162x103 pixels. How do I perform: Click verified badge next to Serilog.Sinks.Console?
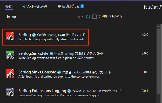(59, 72)
